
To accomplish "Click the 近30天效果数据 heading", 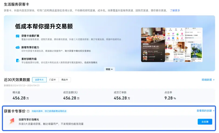I will coord(17,80).
